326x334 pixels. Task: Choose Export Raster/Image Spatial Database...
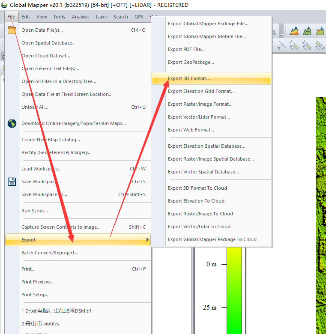click(x=211, y=159)
